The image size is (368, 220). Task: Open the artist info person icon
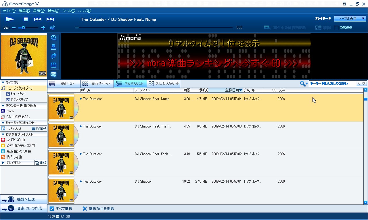53,47
